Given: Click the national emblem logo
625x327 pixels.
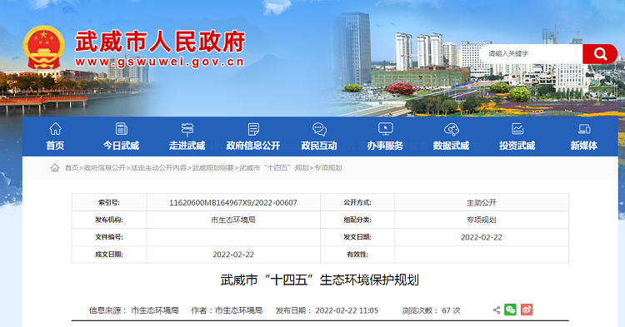Looking at the screenshot, I should point(44,47).
